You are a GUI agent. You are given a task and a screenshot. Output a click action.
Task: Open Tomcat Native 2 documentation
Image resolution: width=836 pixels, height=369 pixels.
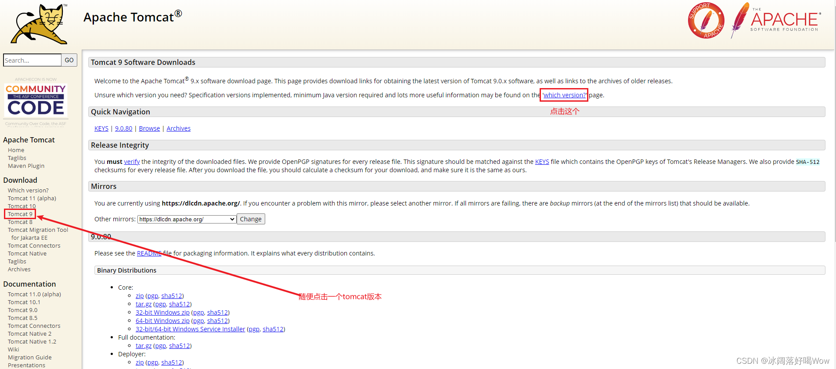[x=30, y=334]
